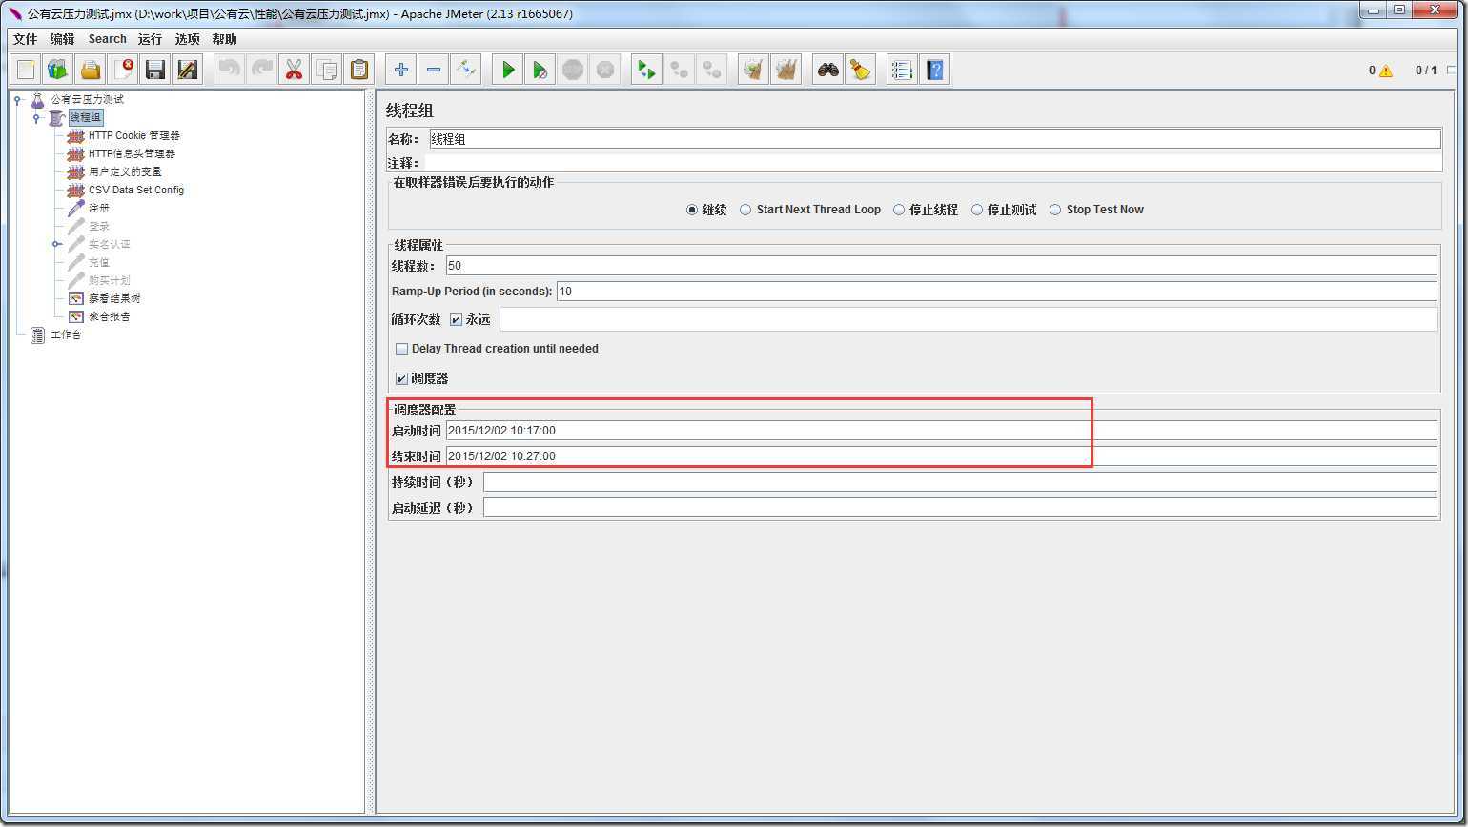Select 用户定义的变量 tree item

125,172
